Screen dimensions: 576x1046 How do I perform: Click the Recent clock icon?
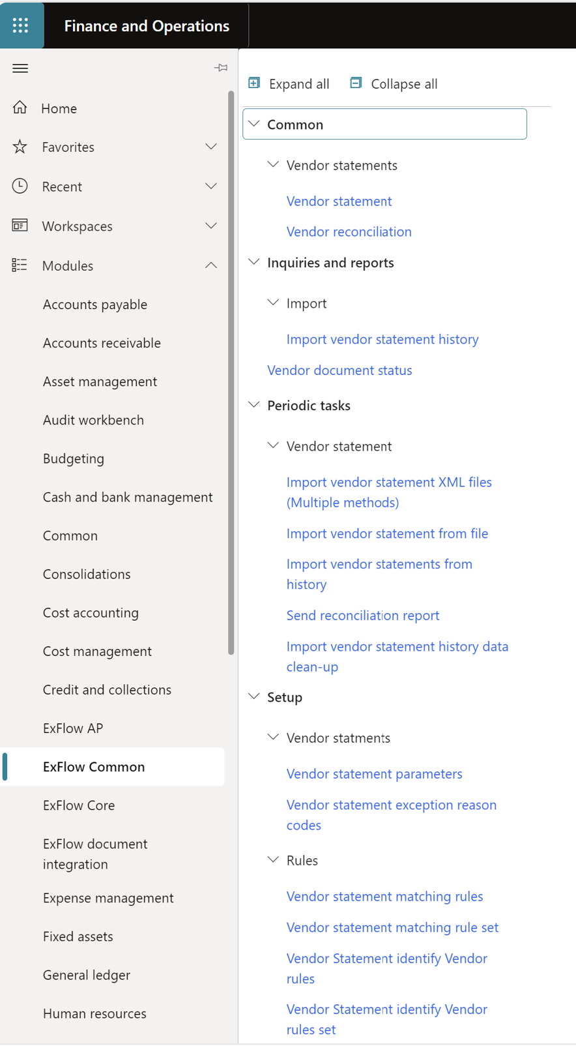20,186
